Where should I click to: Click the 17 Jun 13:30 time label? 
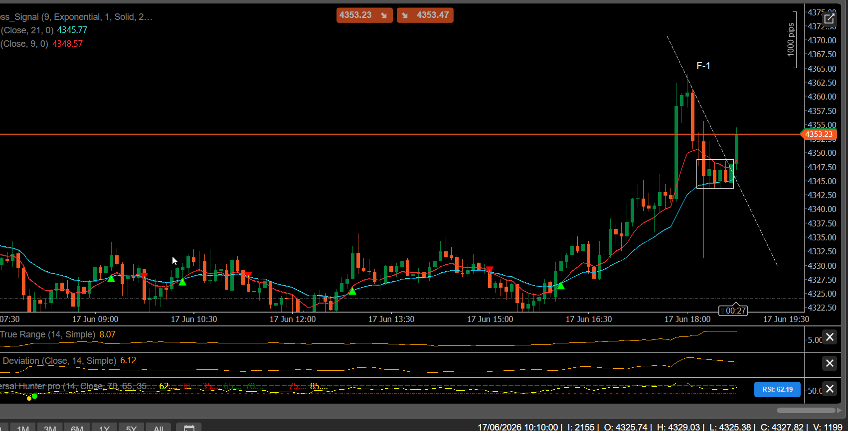point(391,319)
